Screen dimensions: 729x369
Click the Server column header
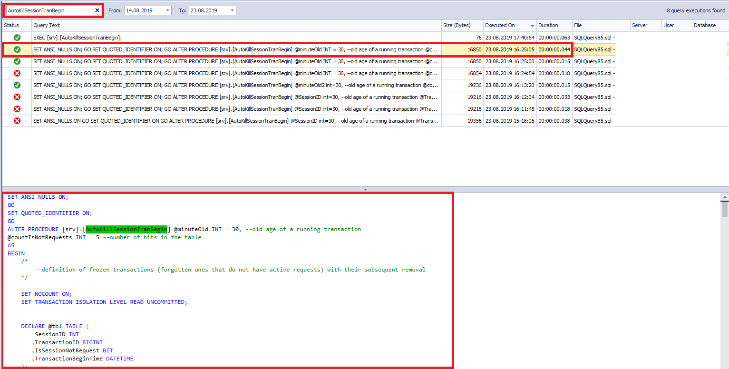coord(645,25)
